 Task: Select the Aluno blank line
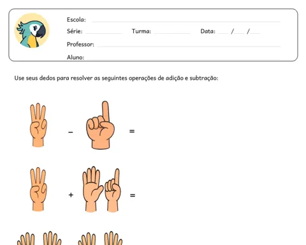tap(184, 59)
